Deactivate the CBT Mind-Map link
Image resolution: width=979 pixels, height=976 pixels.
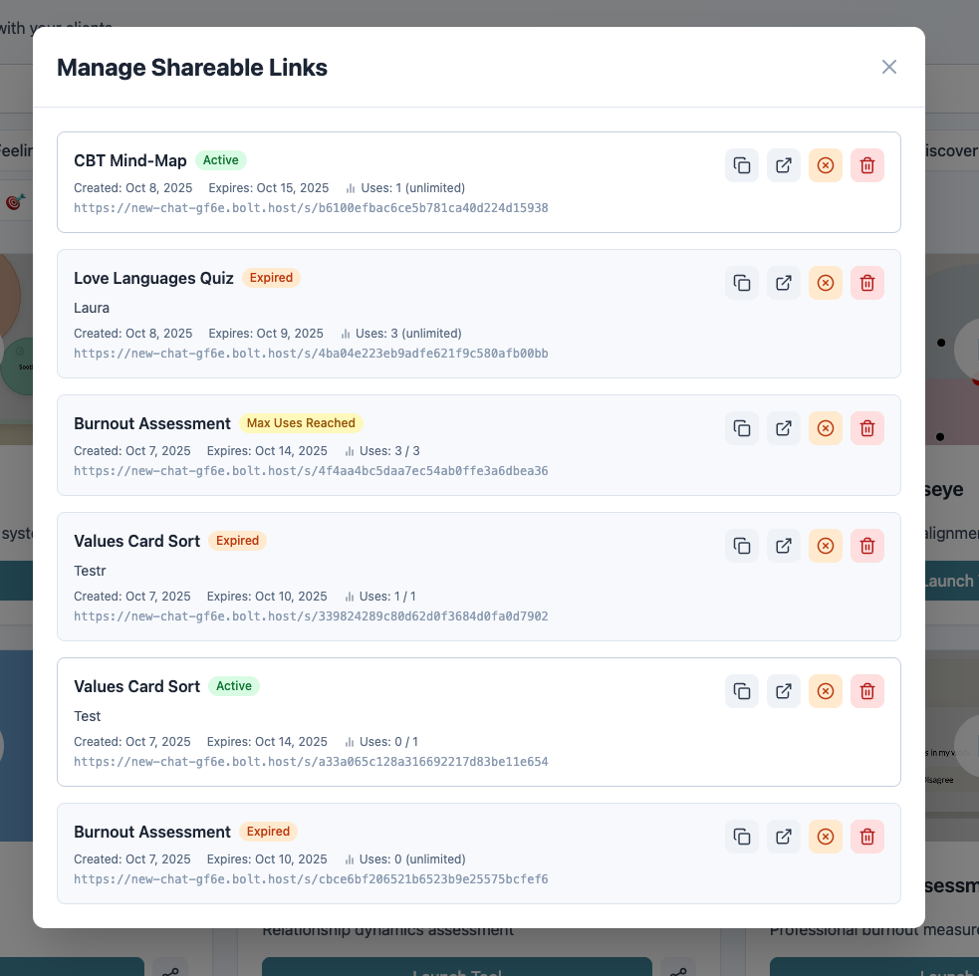pyautogui.click(x=826, y=165)
